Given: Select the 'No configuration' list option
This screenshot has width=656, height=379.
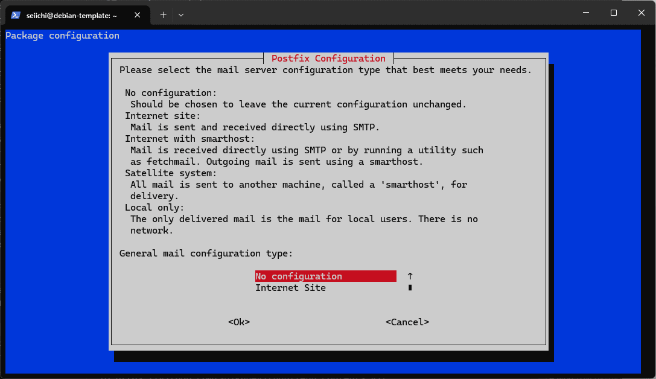Looking at the screenshot, I should pos(325,276).
